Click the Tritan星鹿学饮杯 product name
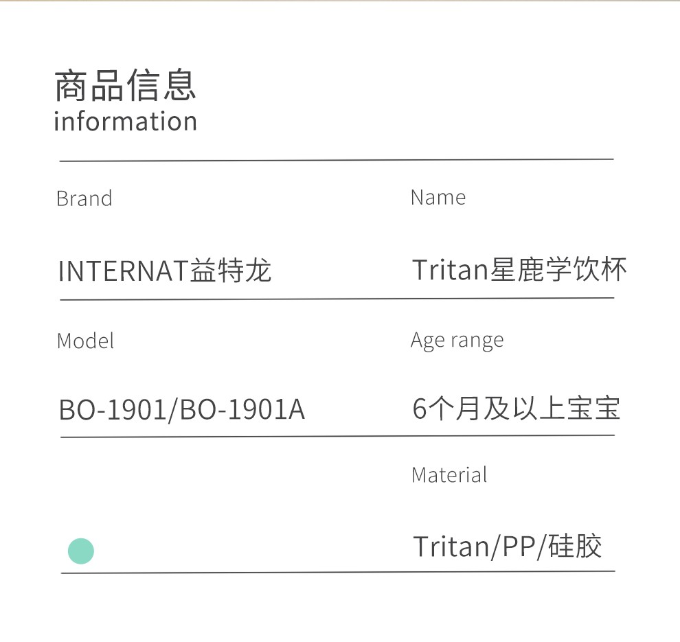The width and height of the screenshot is (680, 642). click(519, 270)
